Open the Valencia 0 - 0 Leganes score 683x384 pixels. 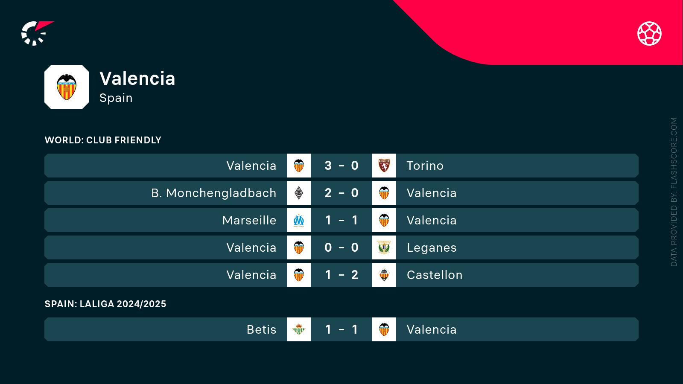pos(341,247)
